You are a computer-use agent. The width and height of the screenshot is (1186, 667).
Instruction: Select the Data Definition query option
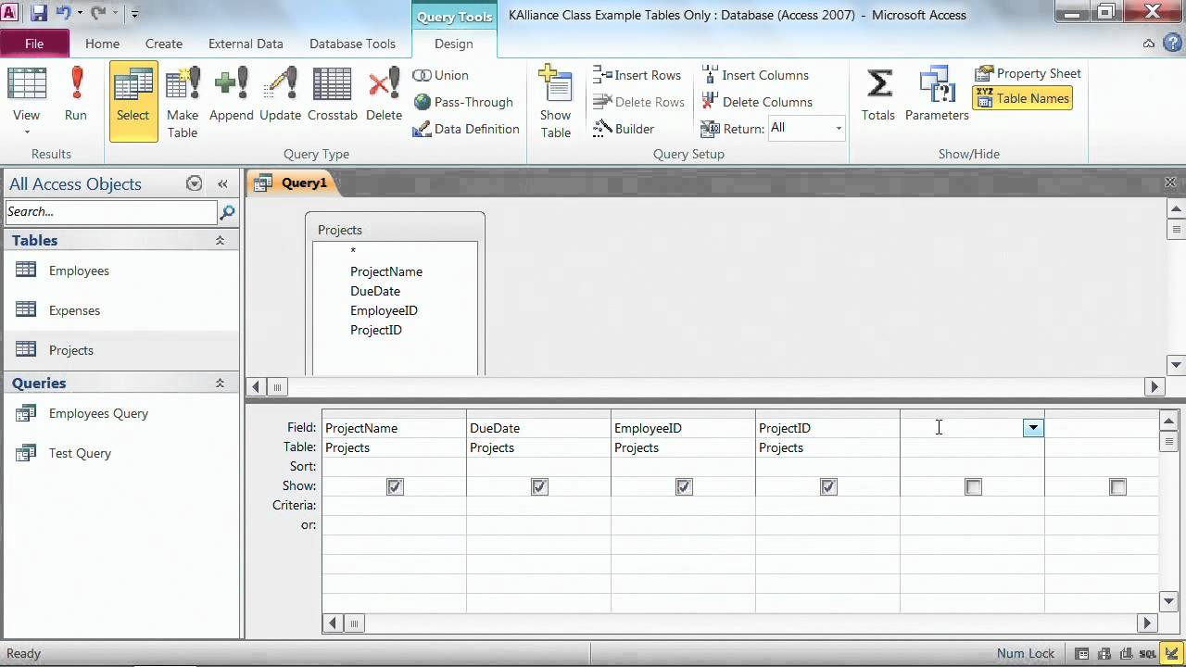466,129
